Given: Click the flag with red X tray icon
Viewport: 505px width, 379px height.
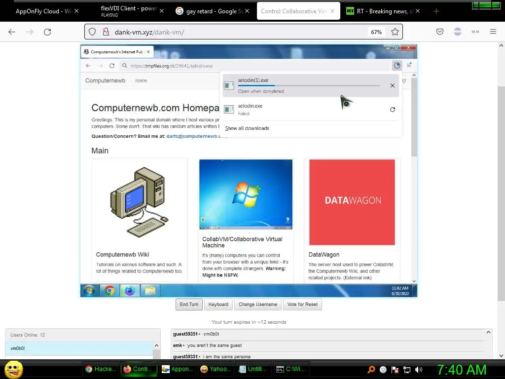Looking at the screenshot, I should (395, 370).
